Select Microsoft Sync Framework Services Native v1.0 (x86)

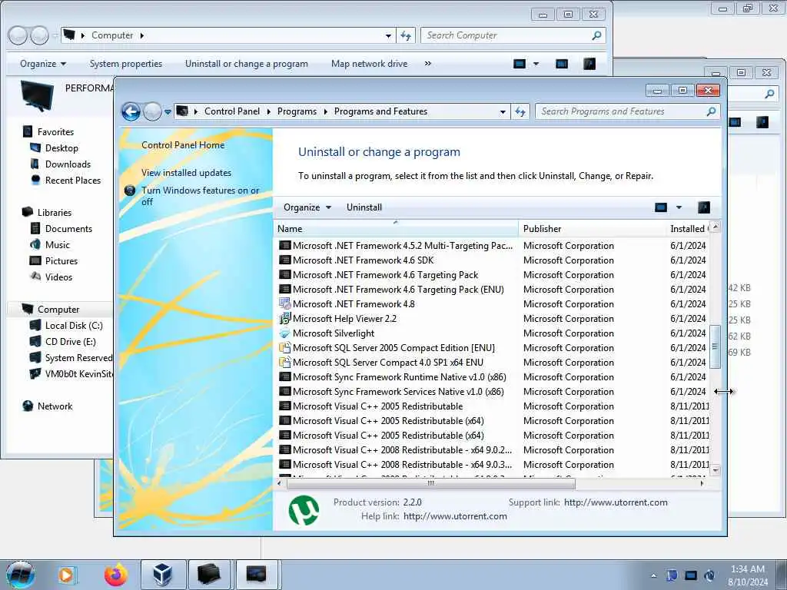493,391
